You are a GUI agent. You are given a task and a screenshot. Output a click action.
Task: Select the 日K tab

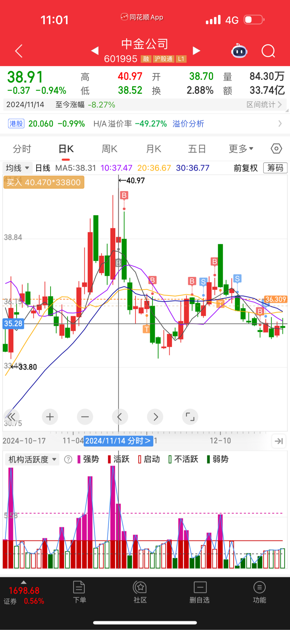pos(66,149)
